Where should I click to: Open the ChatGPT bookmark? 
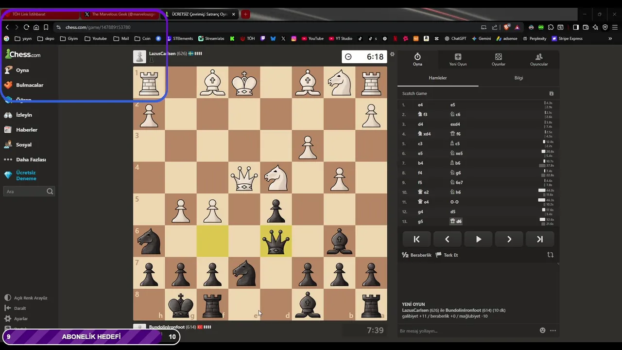click(x=455, y=38)
